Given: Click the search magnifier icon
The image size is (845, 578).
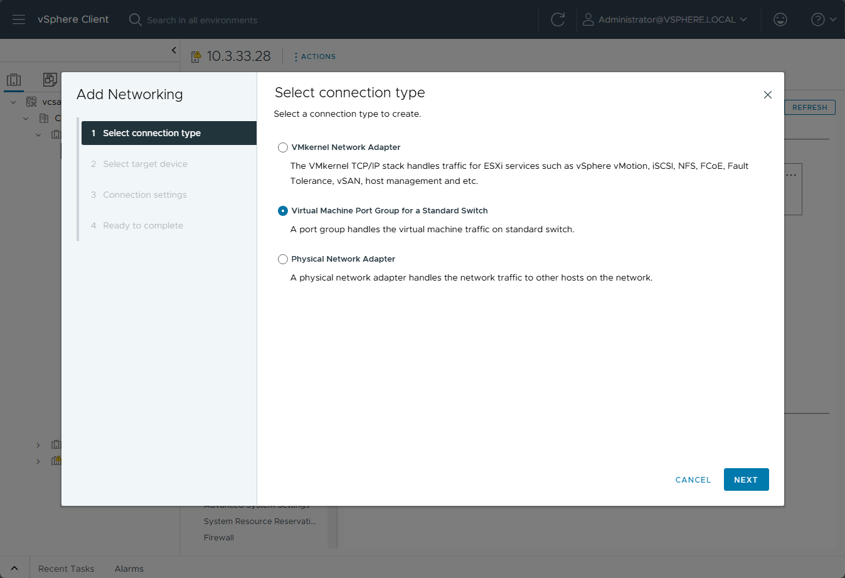Looking at the screenshot, I should [x=135, y=19].
